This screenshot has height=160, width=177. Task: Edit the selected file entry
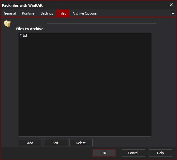point(56,143)
